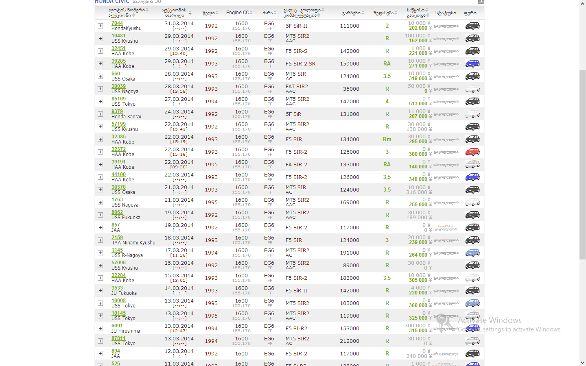
Task: Open lot number 32451 link
Action: pos(118,48)
